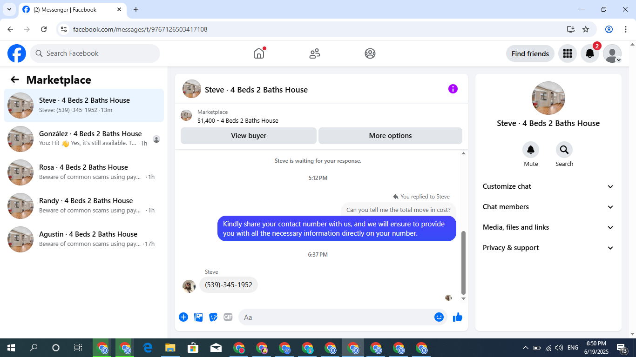Open the Windows Start menu
This screenshot has width=636, height=357.
pyautogui.click(x=11, y=348)
